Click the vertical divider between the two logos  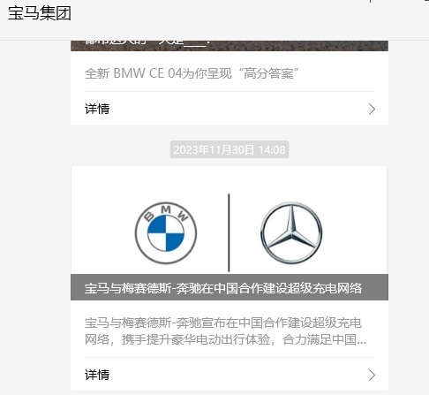229,232
